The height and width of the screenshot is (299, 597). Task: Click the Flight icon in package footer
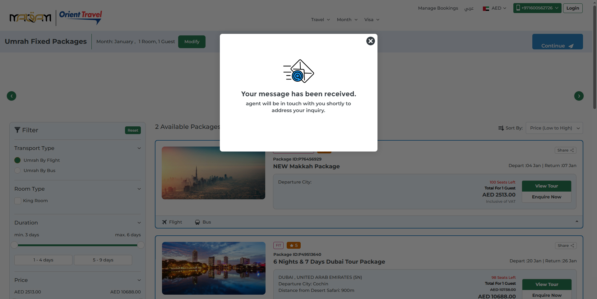(x=164, y=222)
